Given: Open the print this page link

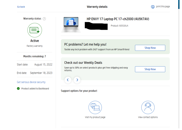Looking at the screenshot, I should 163,7.
